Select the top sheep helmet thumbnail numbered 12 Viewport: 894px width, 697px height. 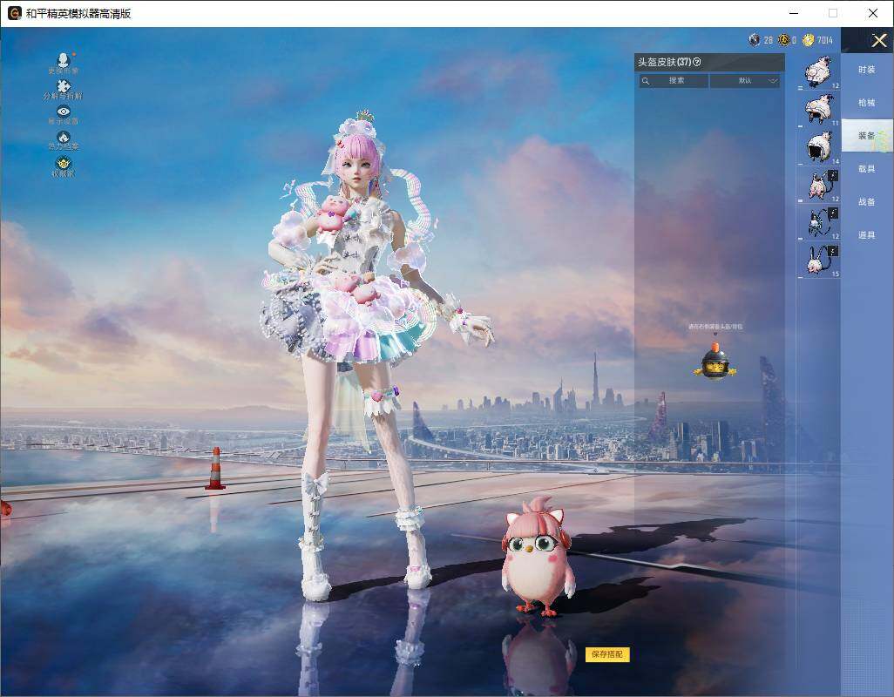tap(819, 71)
